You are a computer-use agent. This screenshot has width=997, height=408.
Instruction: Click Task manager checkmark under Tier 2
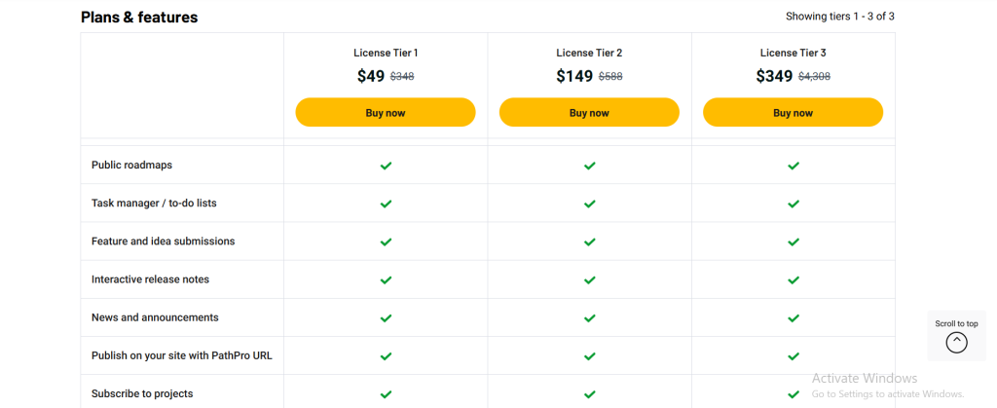pos(589,204)
